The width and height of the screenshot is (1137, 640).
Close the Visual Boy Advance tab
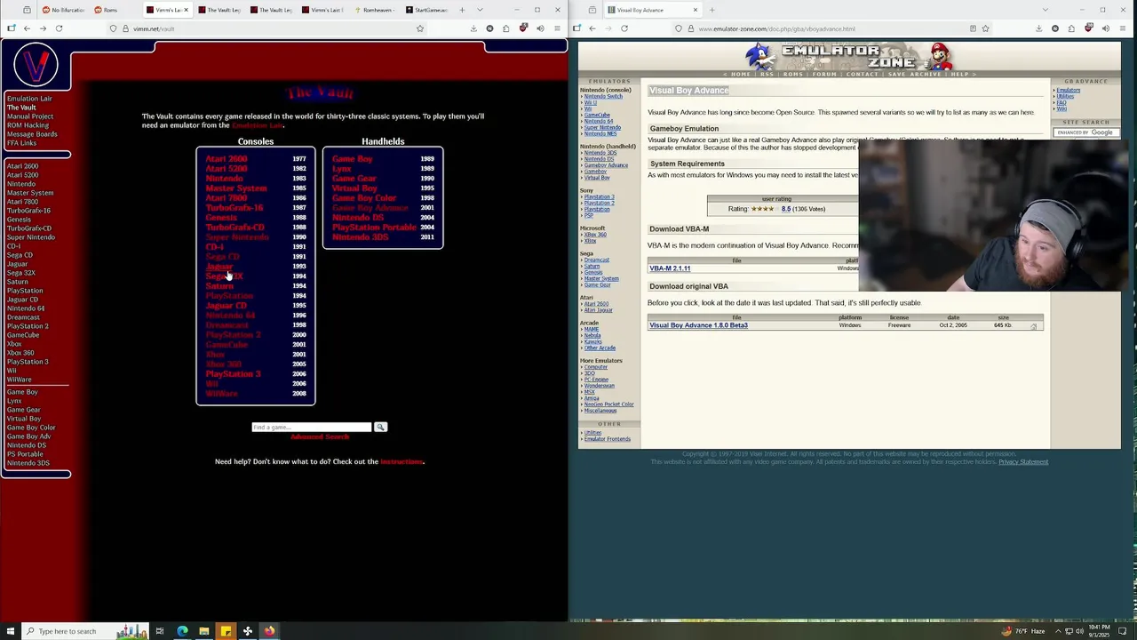point(695,10)
